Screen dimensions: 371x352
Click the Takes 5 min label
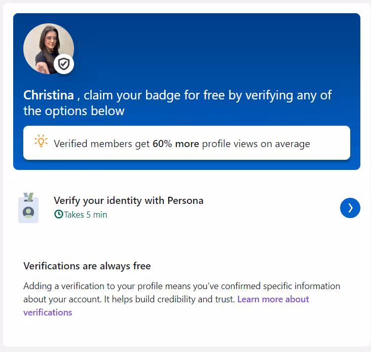tap(85, 215)
